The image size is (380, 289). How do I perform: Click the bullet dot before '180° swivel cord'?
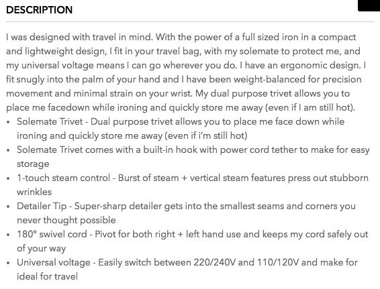click(9, 235)
